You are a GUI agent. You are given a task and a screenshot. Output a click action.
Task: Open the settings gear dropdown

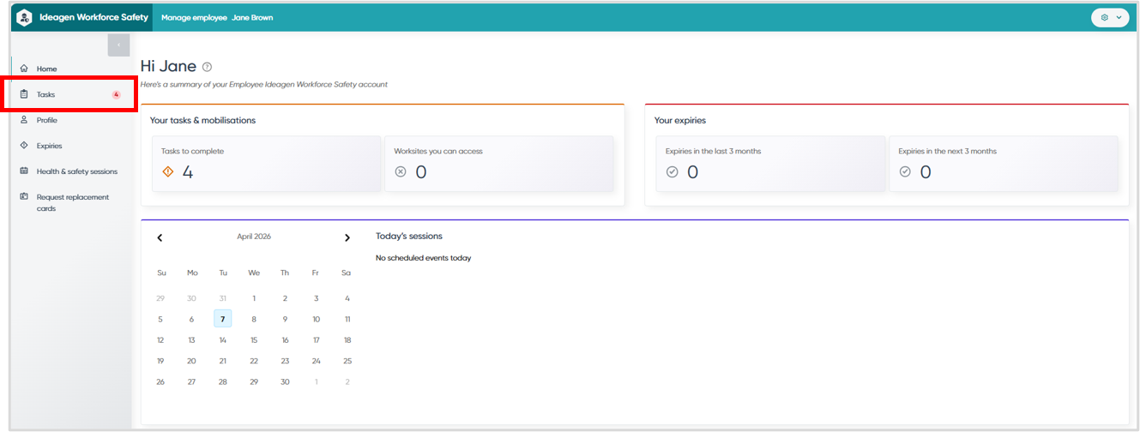1110,17
